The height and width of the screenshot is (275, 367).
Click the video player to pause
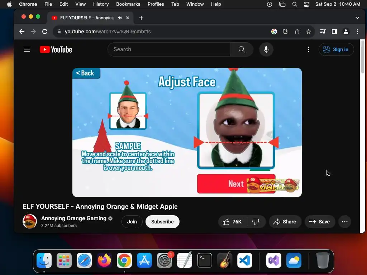pos(187,132)
